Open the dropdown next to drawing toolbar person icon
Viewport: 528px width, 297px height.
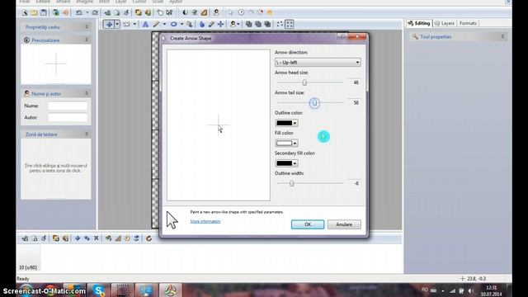(238, 24)
